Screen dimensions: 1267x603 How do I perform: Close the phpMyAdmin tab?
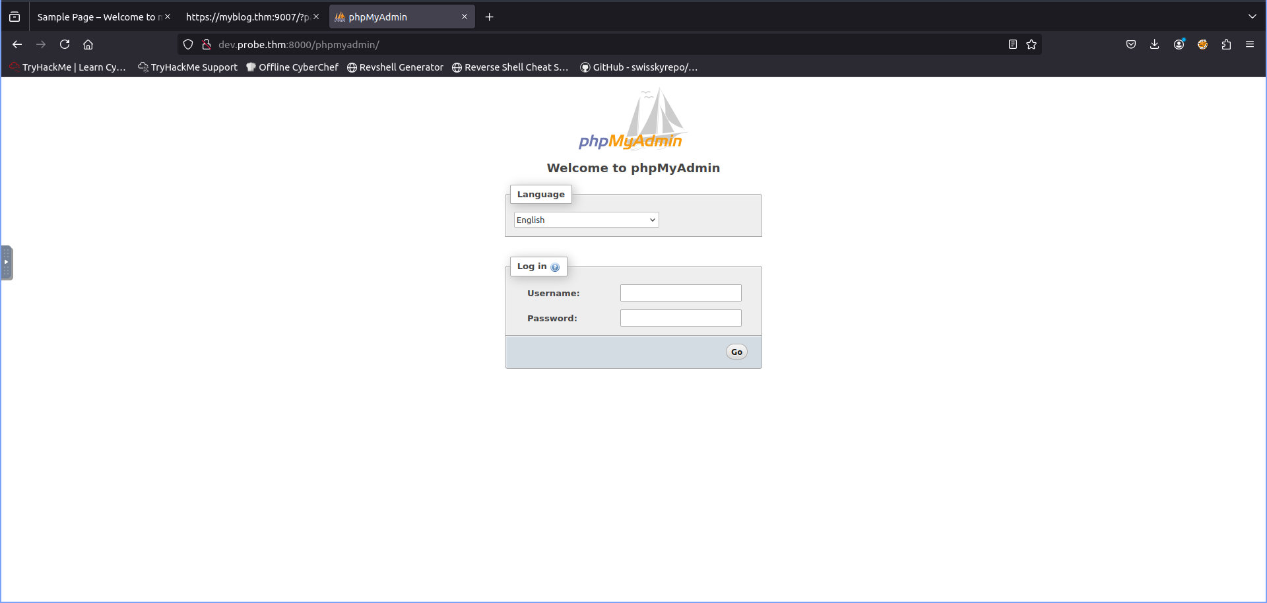(x=465, y=16)
